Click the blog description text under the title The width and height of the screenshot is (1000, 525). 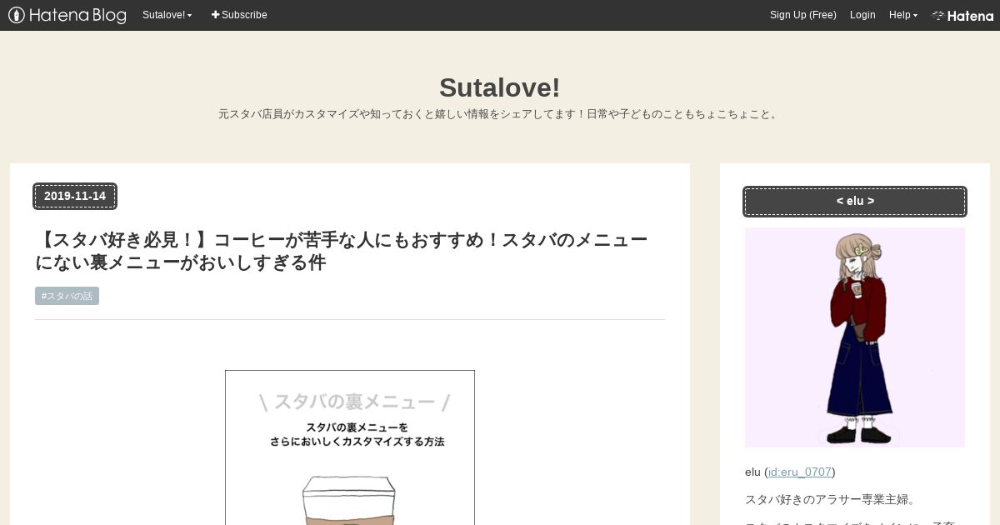(500, 114)
